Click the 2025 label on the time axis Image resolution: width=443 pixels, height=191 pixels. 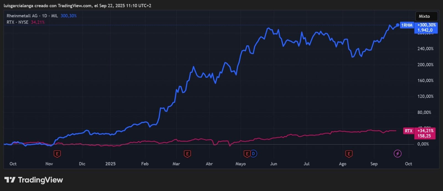[110, 164]
